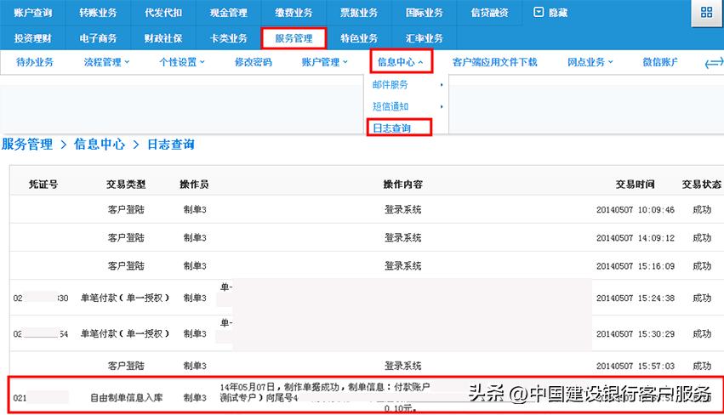Open the 汇率业务 menu
Screen dimensions: 724x415
(424, 38)
